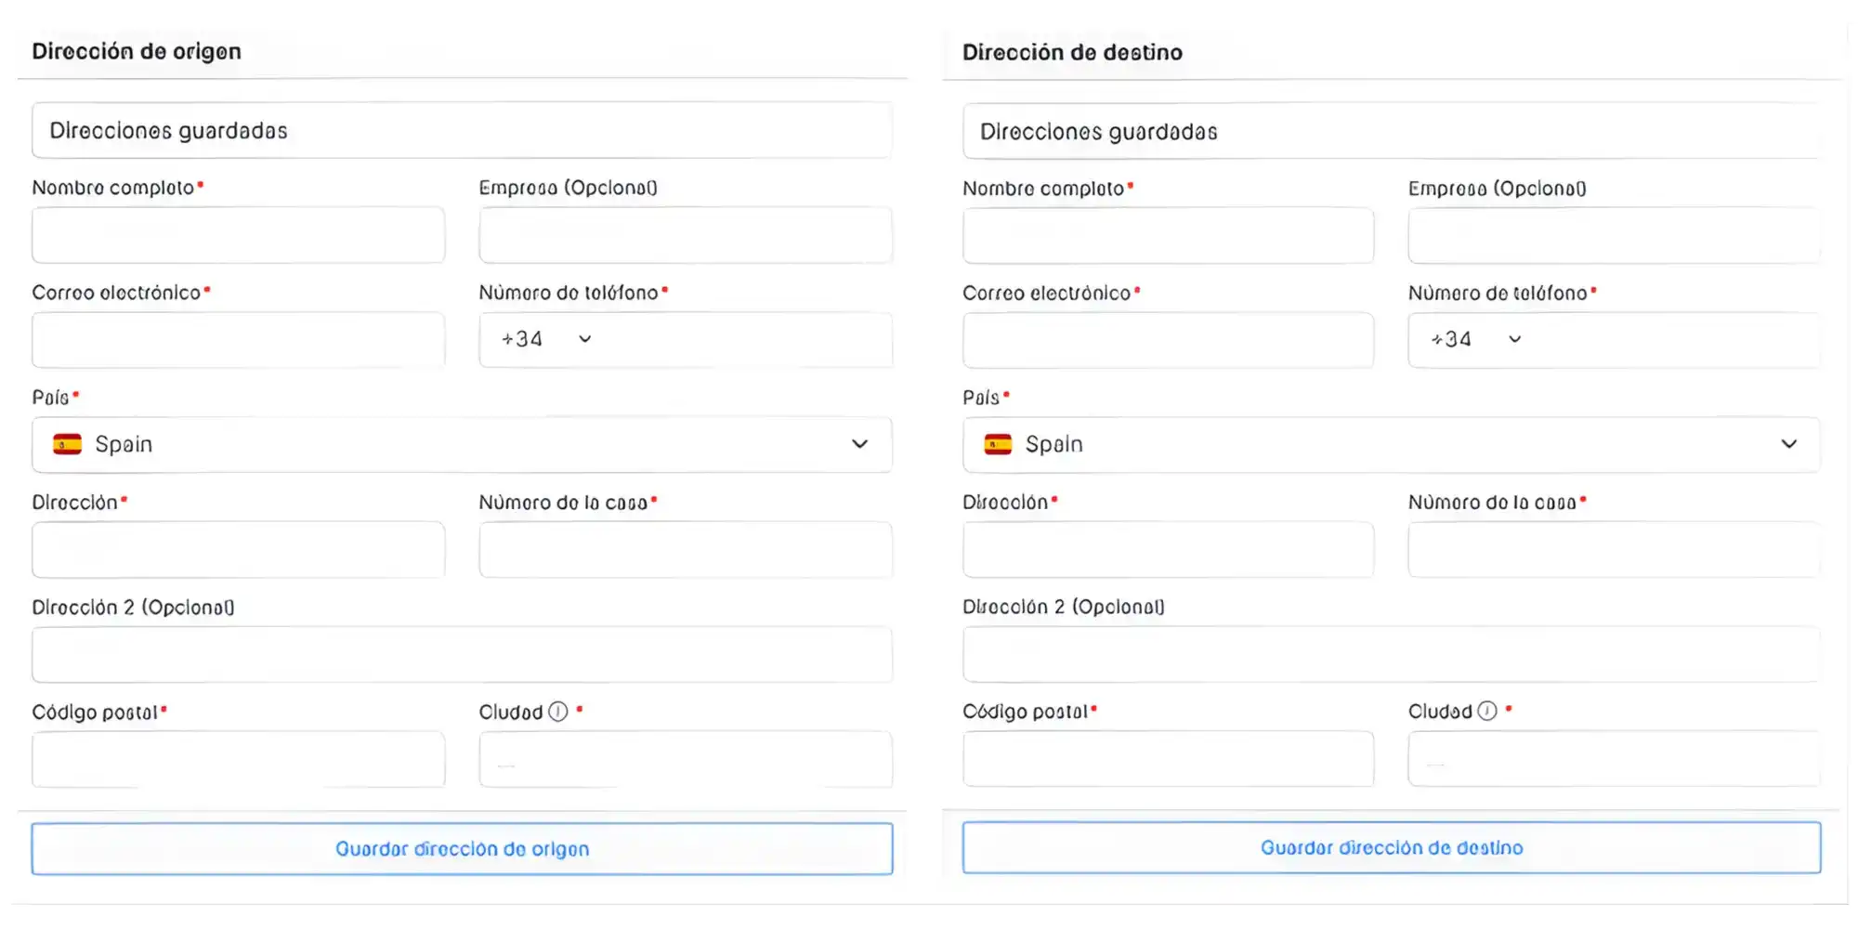Click the Spain flag icon in origin address
The height and width of the screenshot is (929, 1858).
point(65,444)
